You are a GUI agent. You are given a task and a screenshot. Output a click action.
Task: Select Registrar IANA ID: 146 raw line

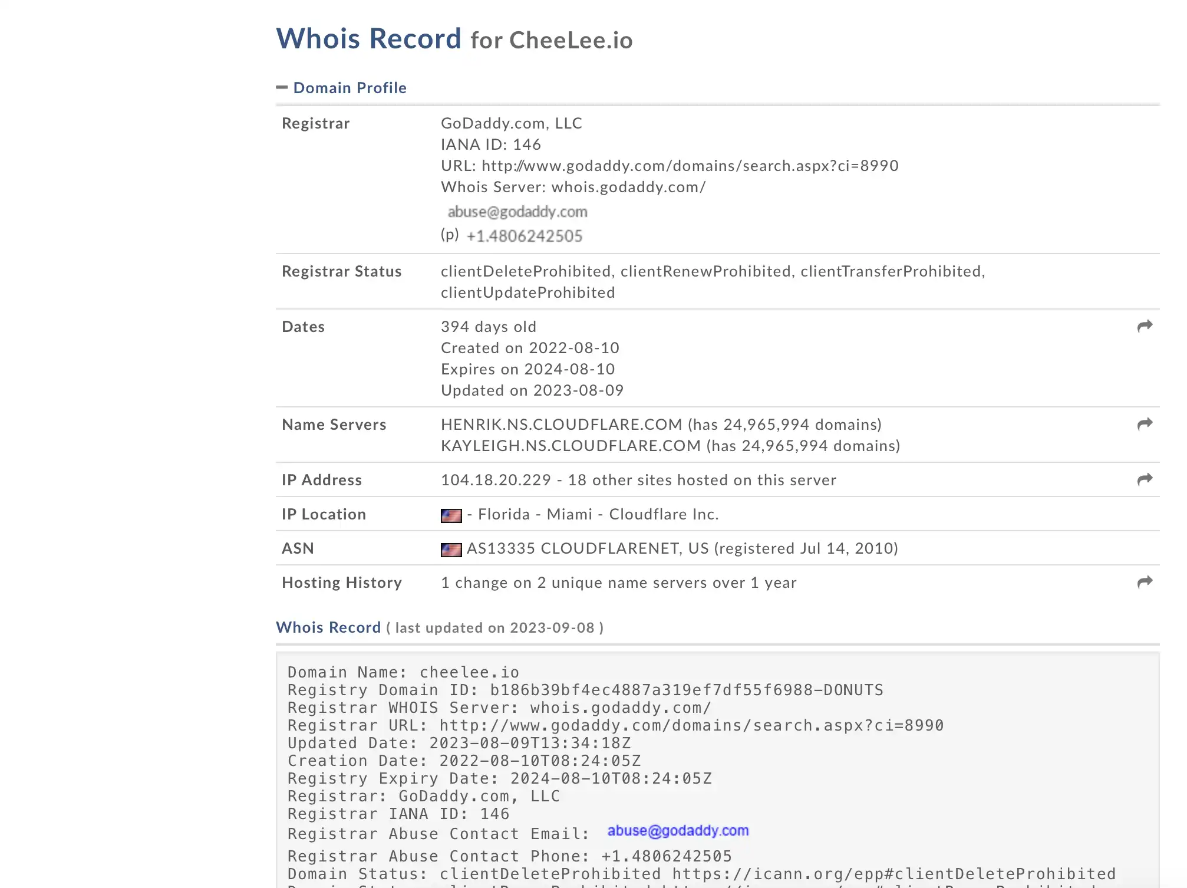pos(398,814)
